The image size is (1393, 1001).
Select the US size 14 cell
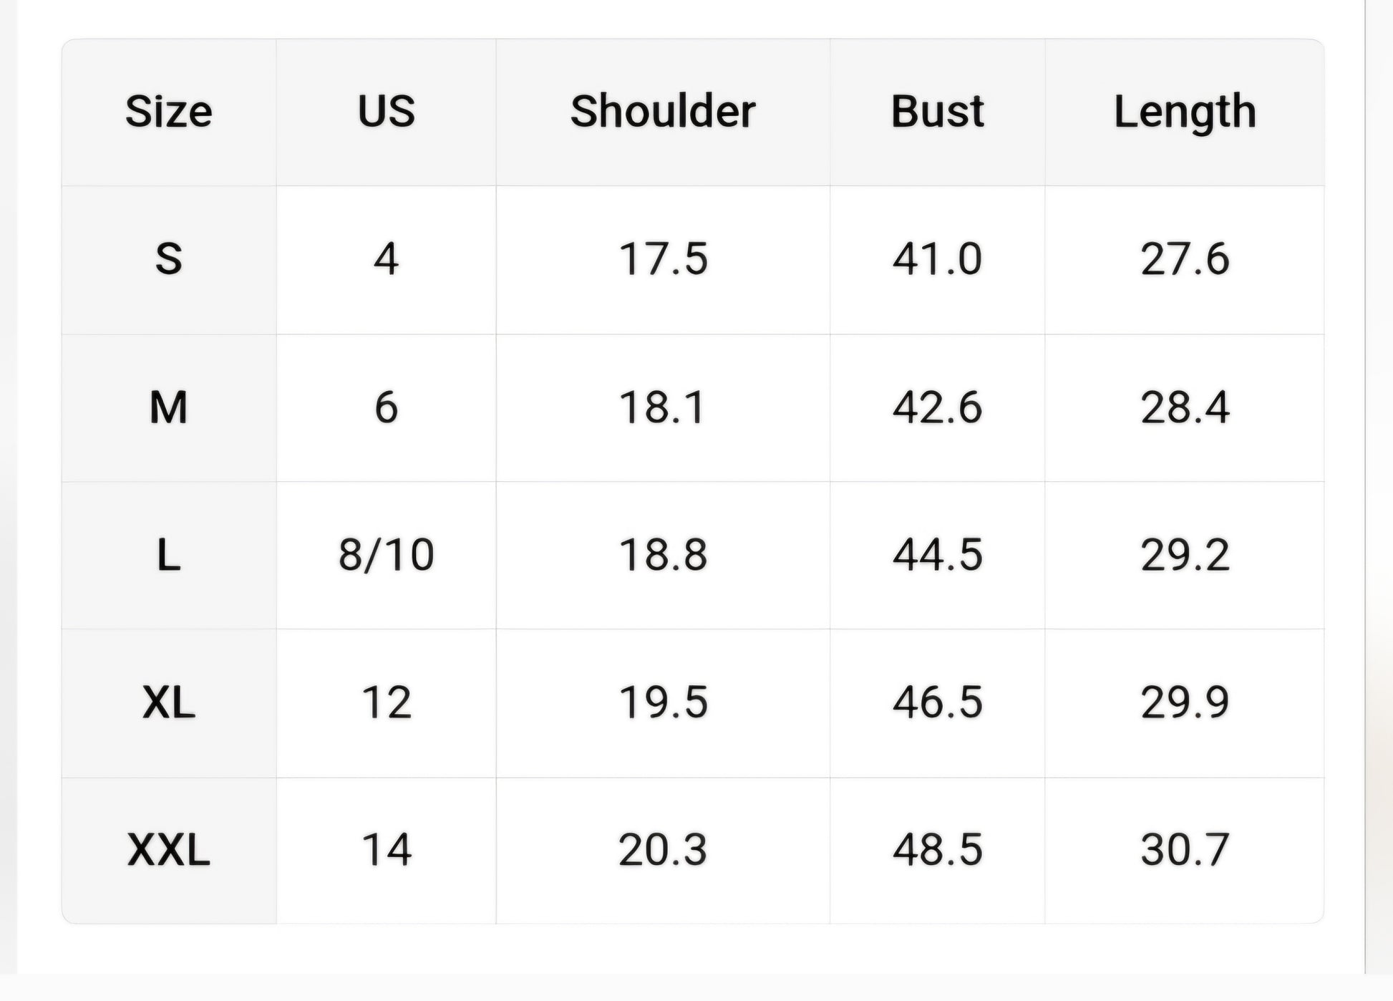click(x=386, y=850)
